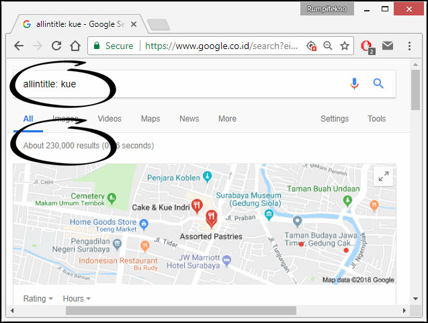This screenshot has height=323, width=428.
Task: Click the Jl. Tunjungan street label
Action: tap(279, 255)
